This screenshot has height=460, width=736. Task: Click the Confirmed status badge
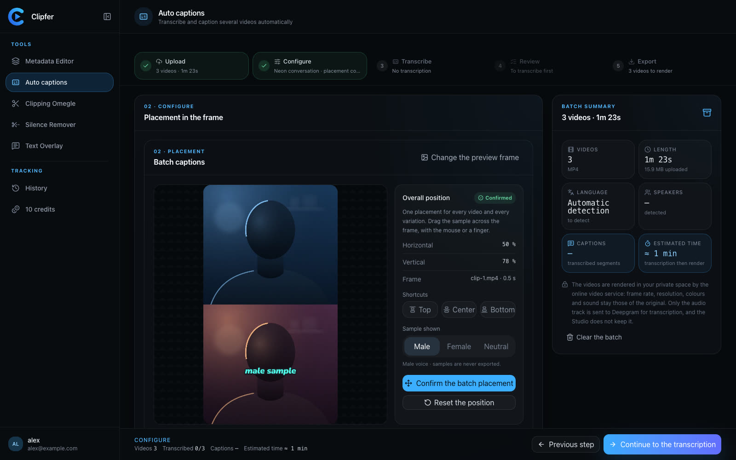pos(495,198)
